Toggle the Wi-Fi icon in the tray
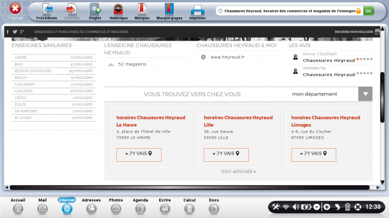Viewport: 389px width, 218px height. pyautogui.click(x=286, y=207)
